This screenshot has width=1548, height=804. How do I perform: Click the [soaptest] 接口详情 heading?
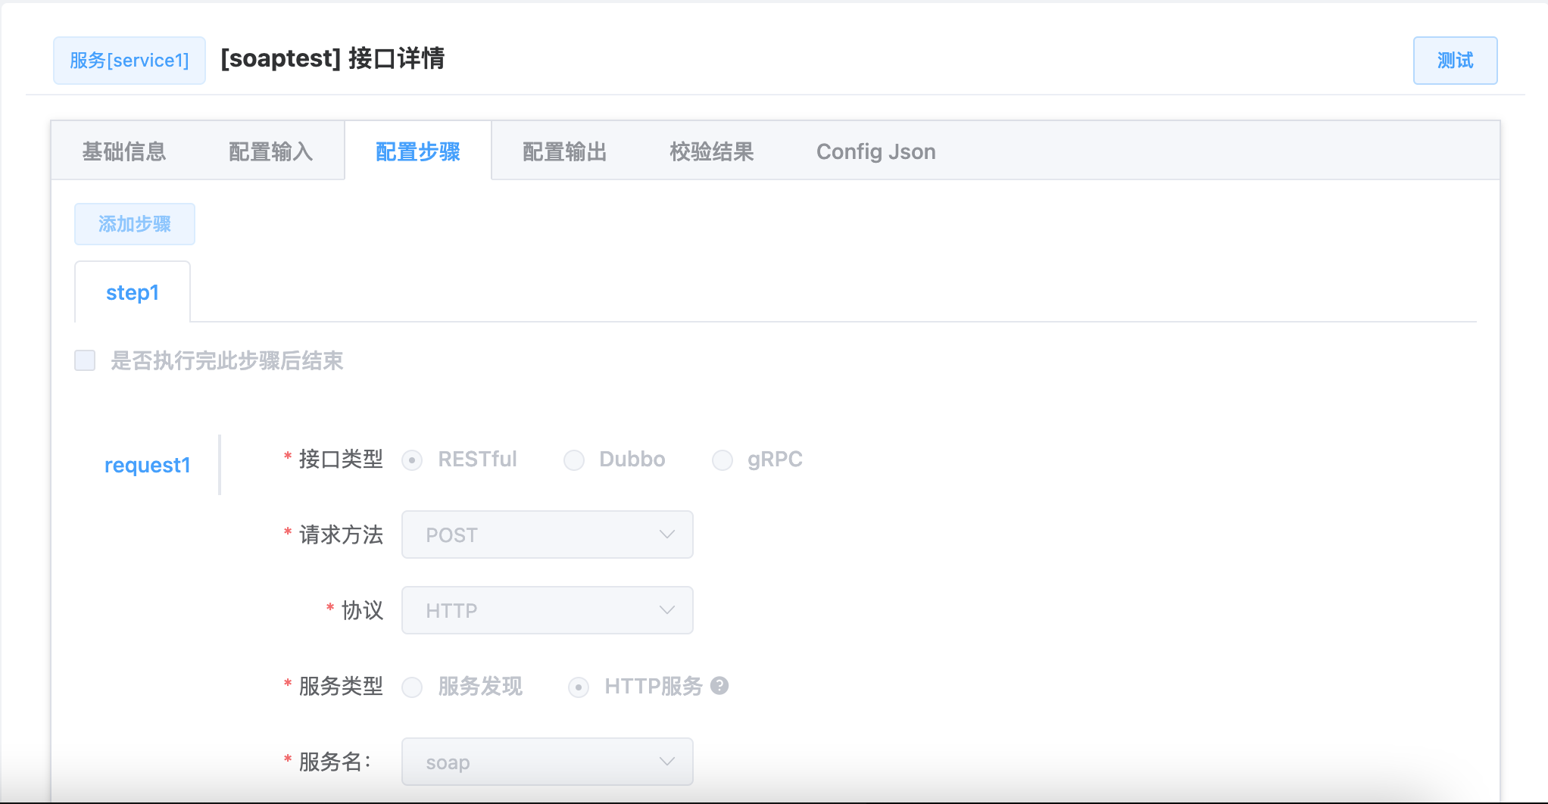coord(332,58)
